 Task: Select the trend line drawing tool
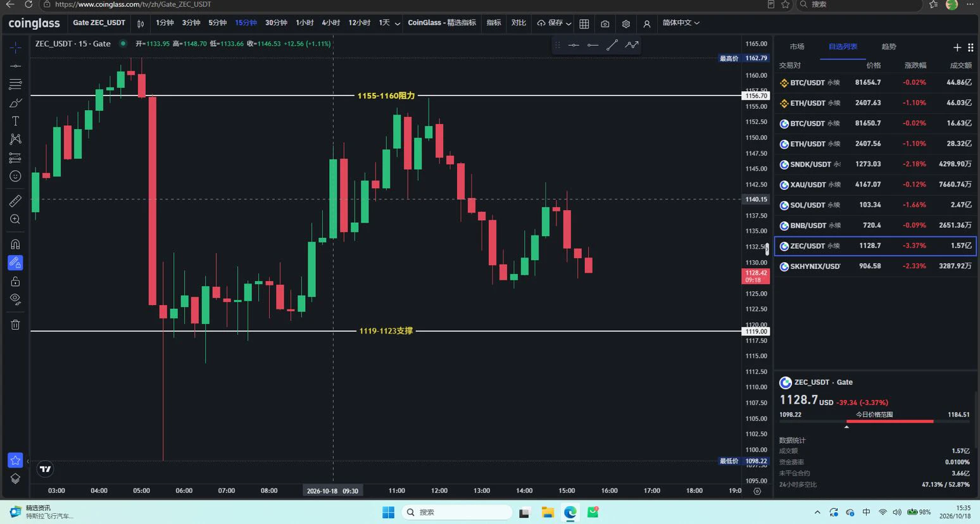point(15,66)
